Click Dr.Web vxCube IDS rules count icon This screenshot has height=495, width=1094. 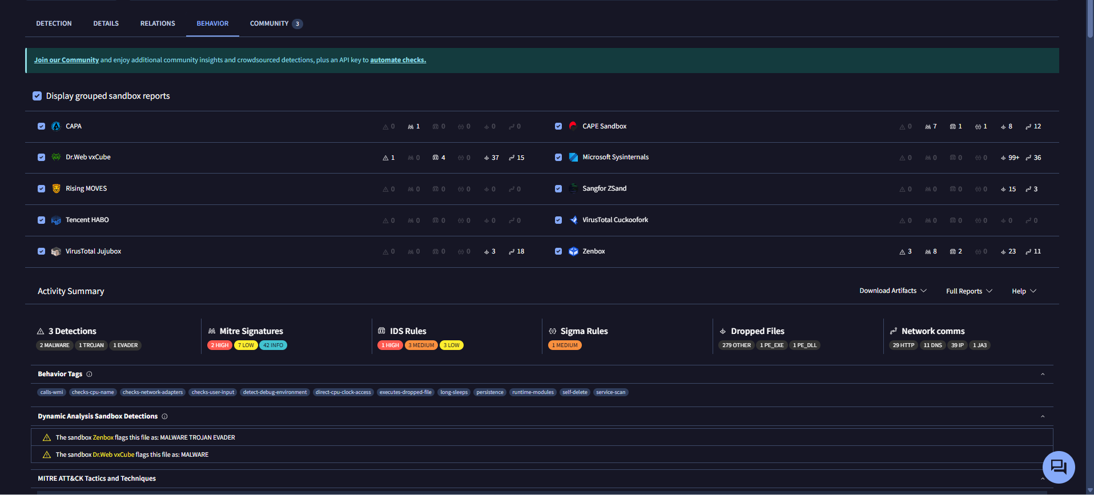(x=436, y=158)
